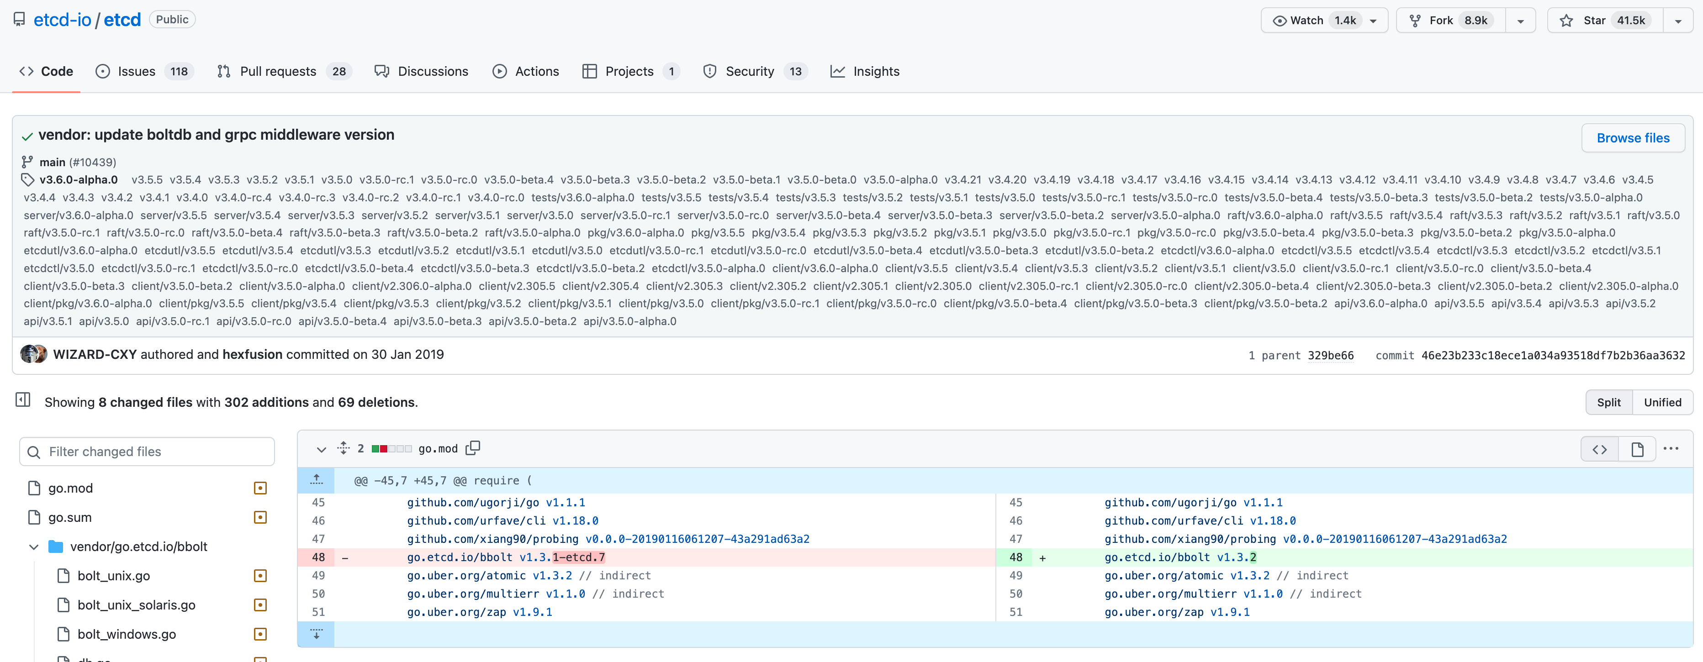The image size is (1703, 662).
Task: Click the file icon beside go.sum
Action: pyautogui.click(x=34, y=517)
